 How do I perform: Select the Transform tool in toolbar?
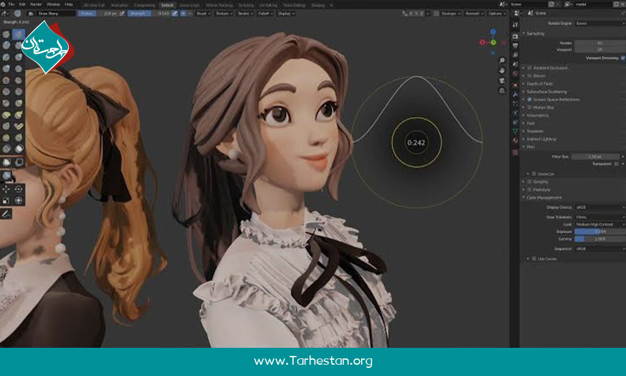18,200
